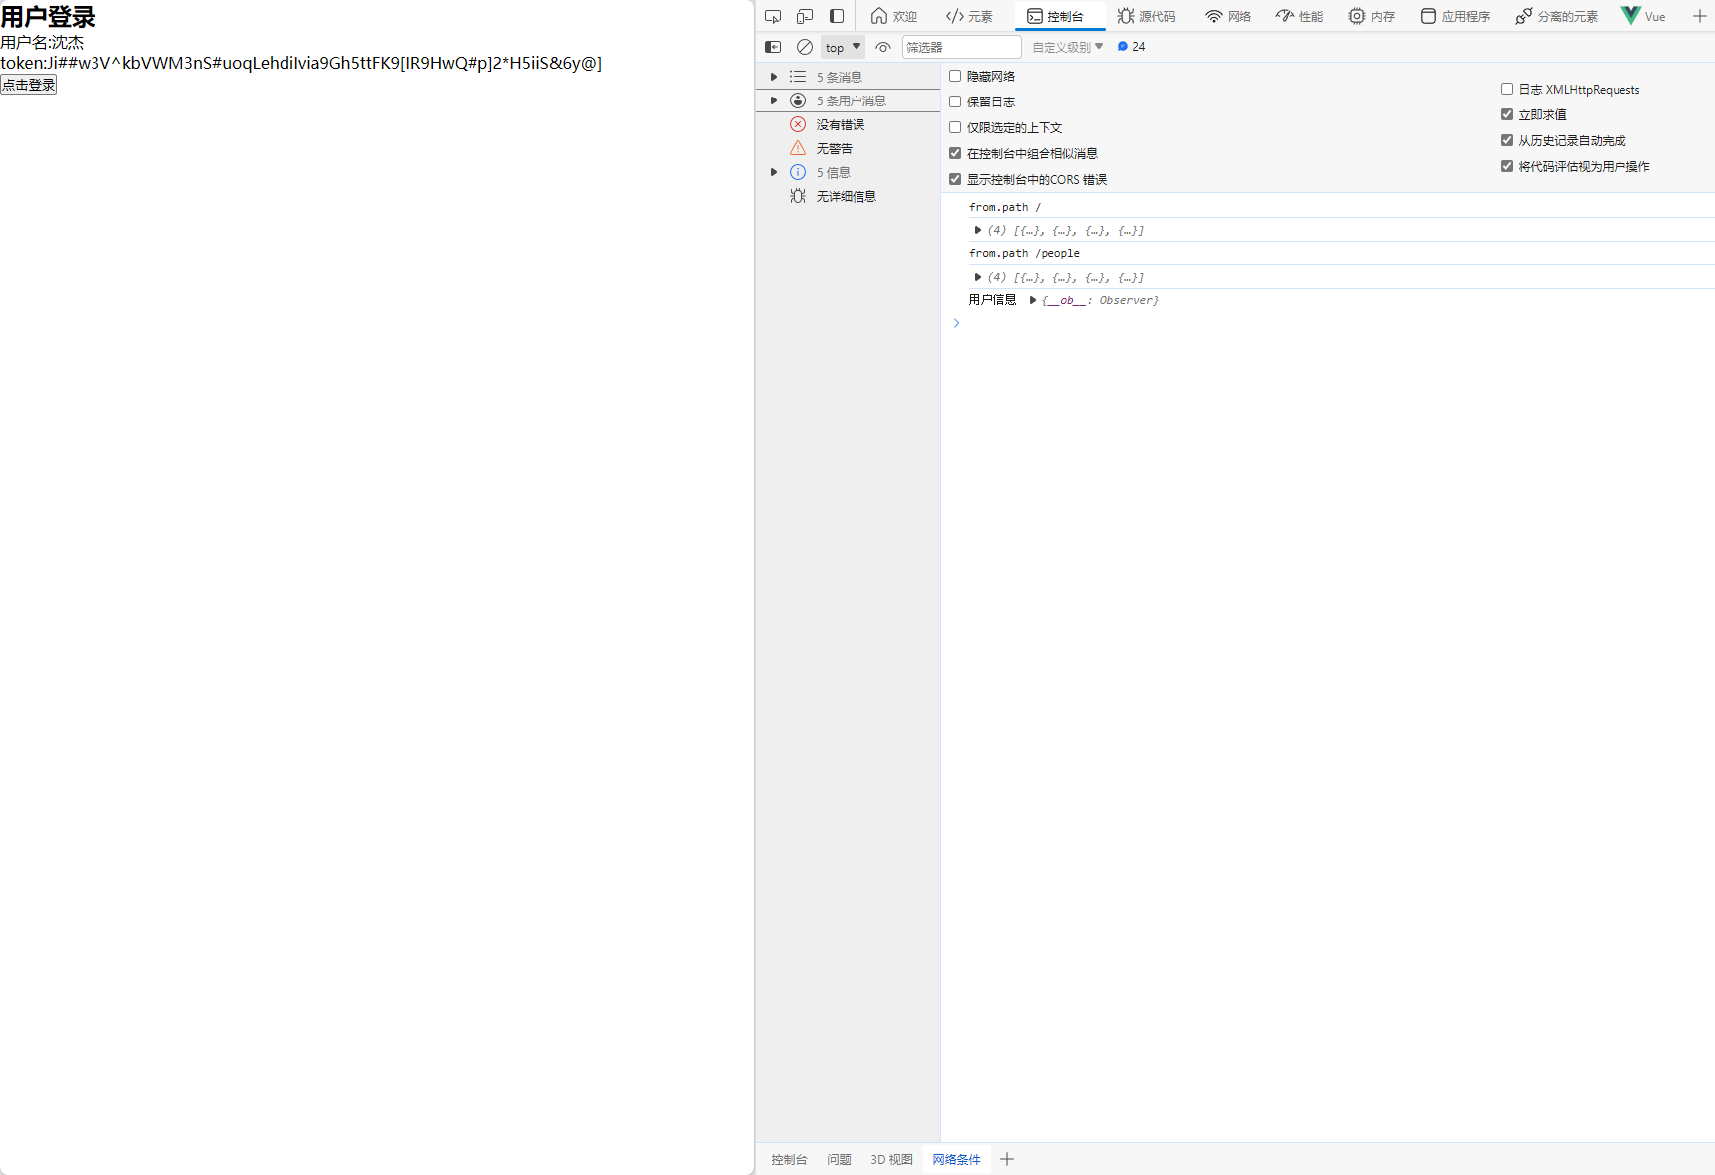The width and height of the screenshot is (1715, 1175).
Task: Switch to the 问题 issues drawer tab
Action: [839, 1159]
